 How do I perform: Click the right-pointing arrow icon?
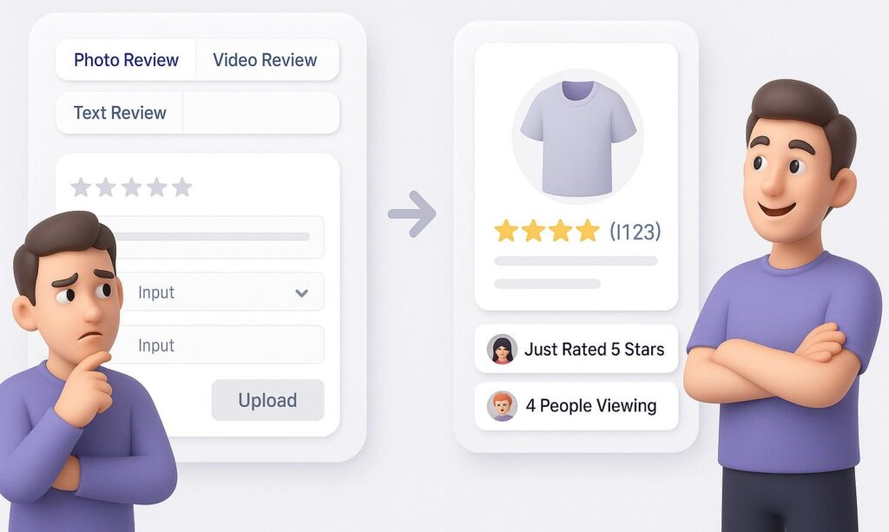(412, 215)
